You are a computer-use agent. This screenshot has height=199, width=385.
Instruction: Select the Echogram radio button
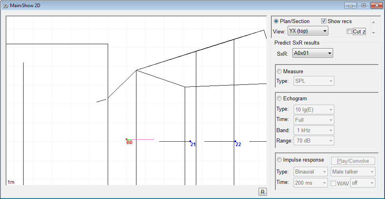(x=279, y=99)
